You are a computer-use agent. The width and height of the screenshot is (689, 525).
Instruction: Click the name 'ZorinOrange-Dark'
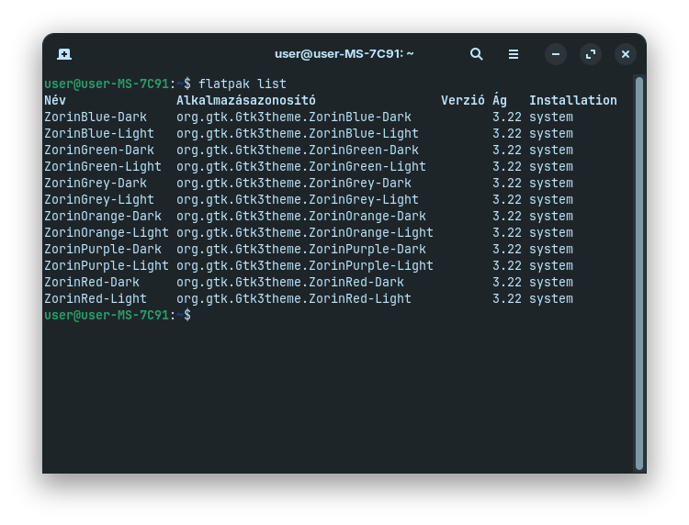tap(103, 216)
